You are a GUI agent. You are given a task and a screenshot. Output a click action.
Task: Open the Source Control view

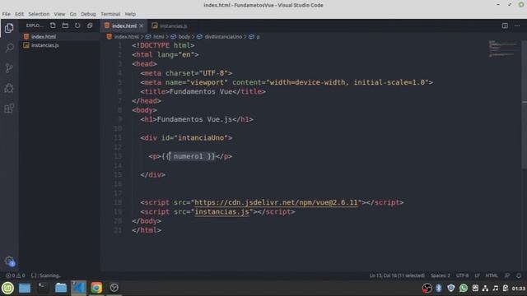pyautogui.click(x=9, y=68)
